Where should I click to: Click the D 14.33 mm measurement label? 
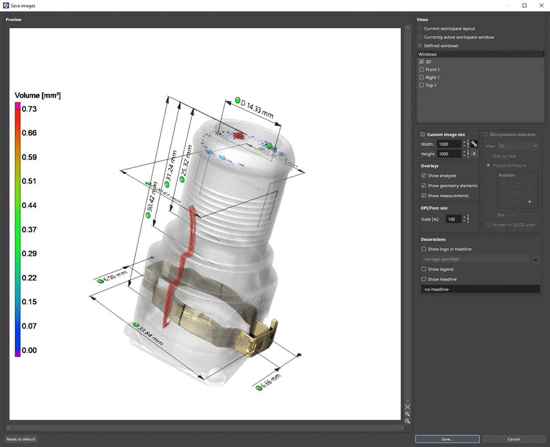pos(257,108)
